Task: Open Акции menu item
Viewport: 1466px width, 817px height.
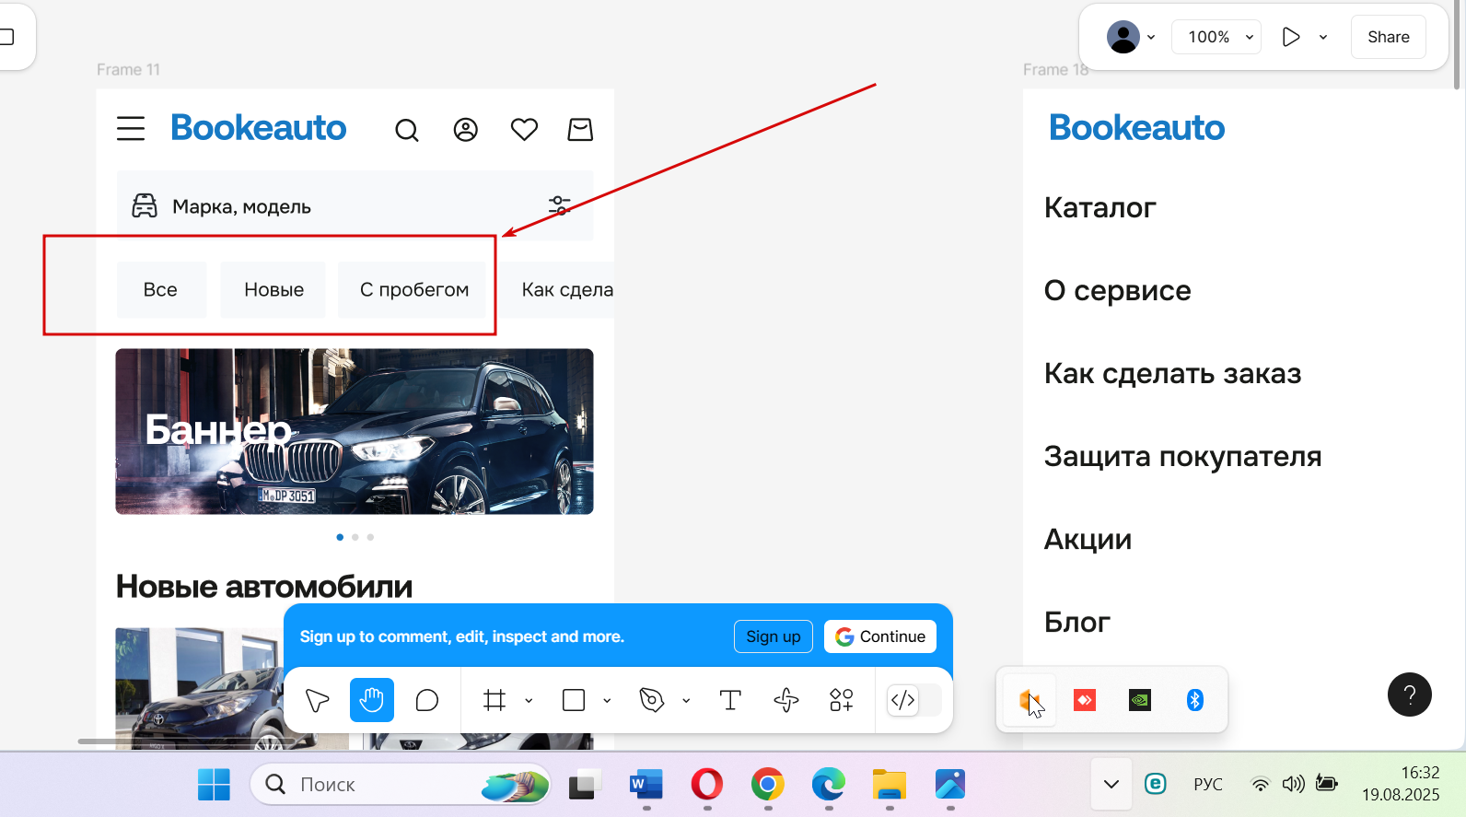Action: (1088, 539)
